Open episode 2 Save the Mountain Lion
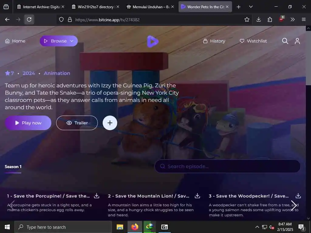This screenshot has height=233, width=311. 149,196
